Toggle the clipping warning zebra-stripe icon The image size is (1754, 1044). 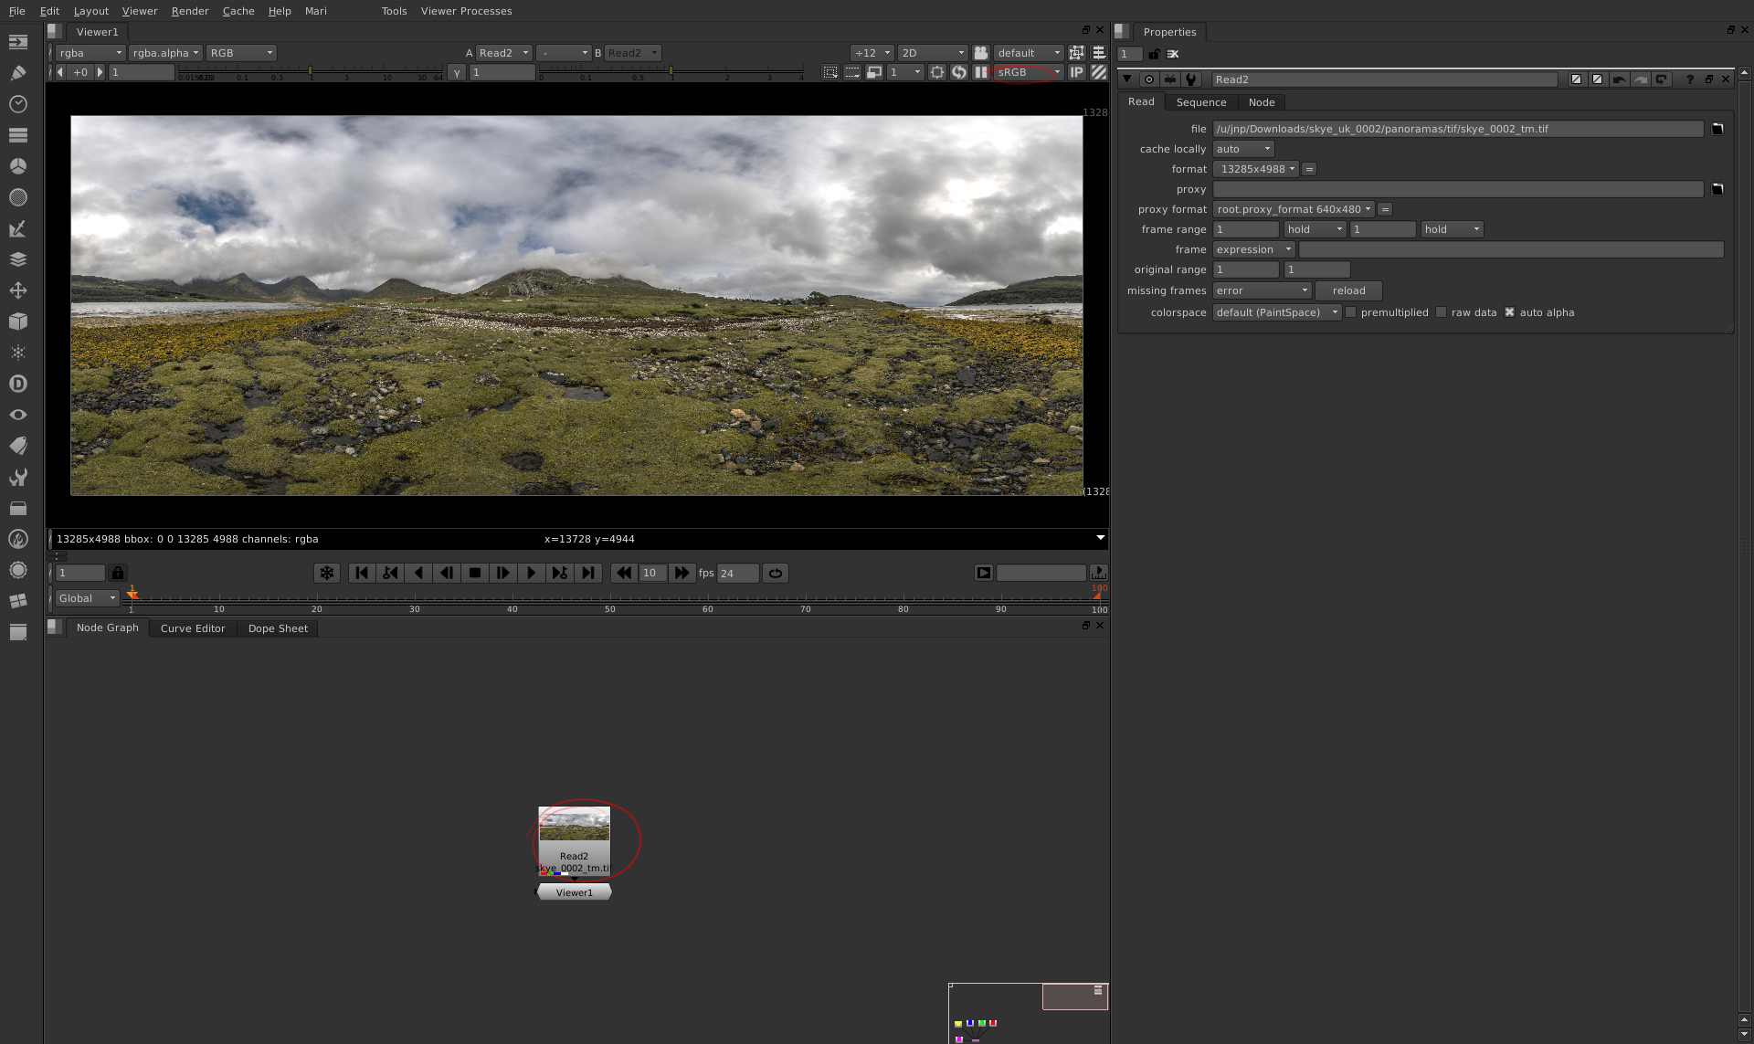(1099, 72)
